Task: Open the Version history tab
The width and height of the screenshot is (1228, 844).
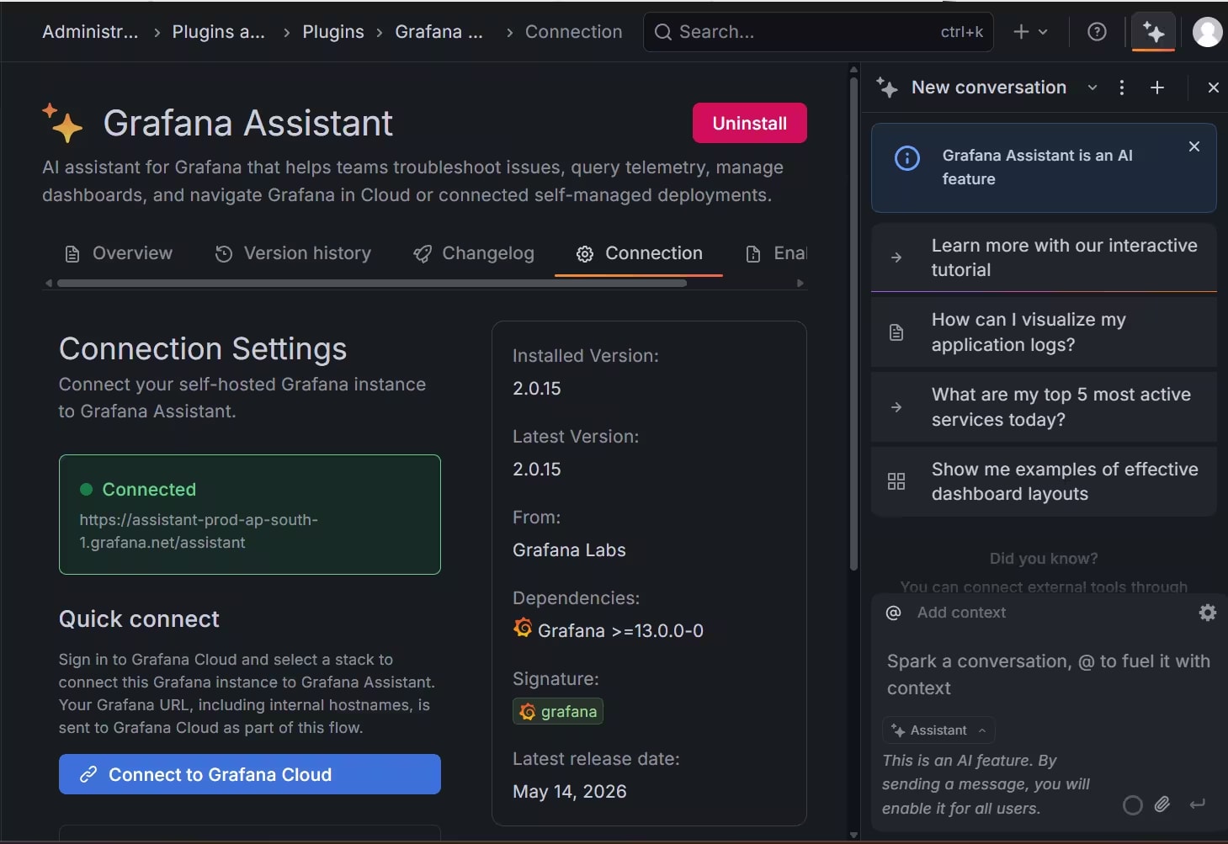Action: coord(293,253)
